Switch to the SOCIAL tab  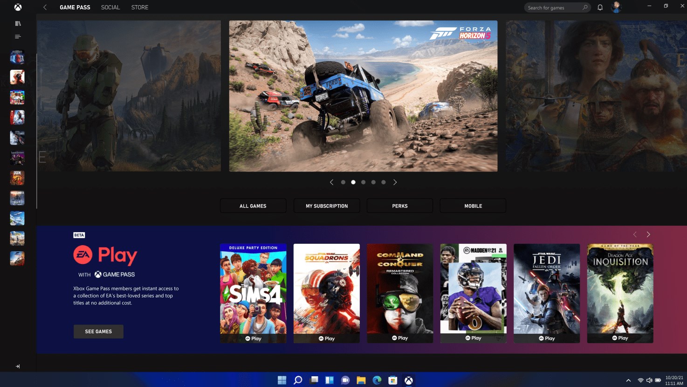click(110, 7)
